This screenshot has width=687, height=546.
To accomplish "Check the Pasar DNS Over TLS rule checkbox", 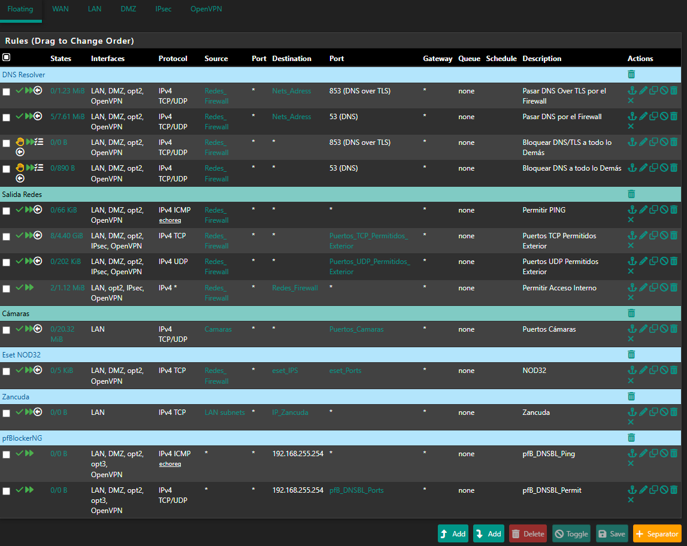I will point(6,92).
